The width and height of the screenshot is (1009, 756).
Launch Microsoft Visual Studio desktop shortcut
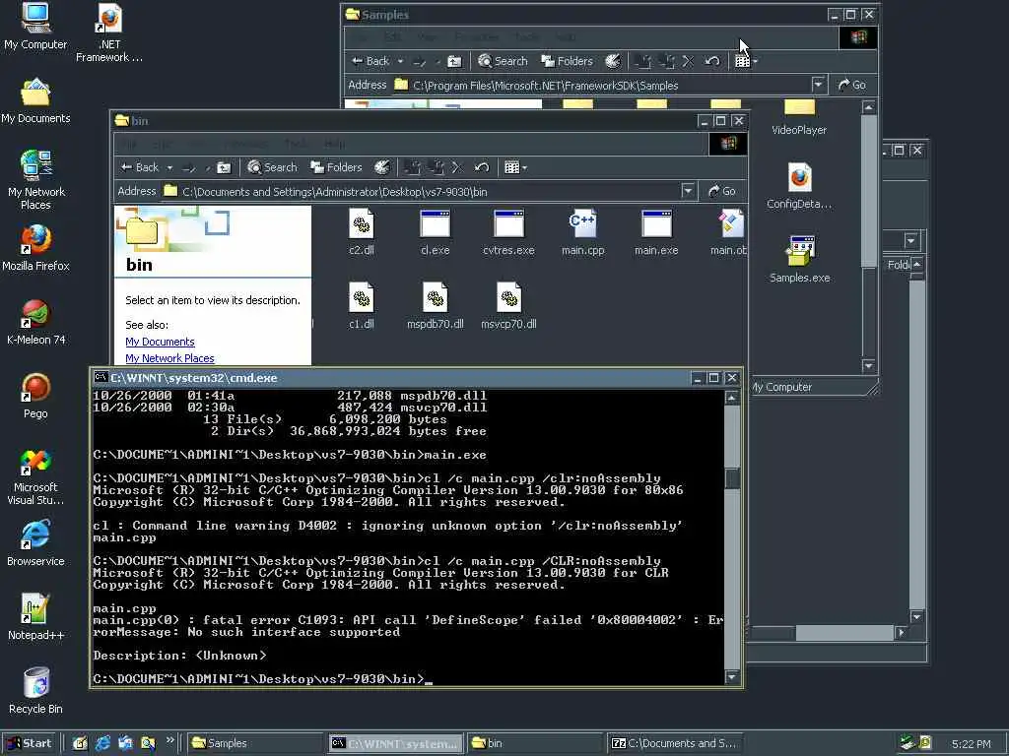pyautogui.click(x=35, y=476)
